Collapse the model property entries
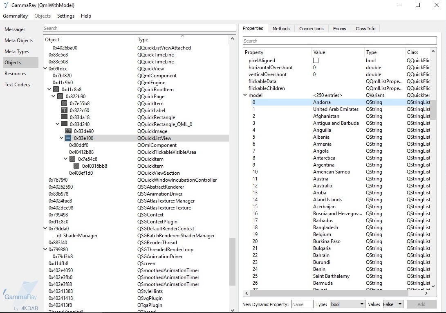Screen dimensions: 446x313 [245, 95]
